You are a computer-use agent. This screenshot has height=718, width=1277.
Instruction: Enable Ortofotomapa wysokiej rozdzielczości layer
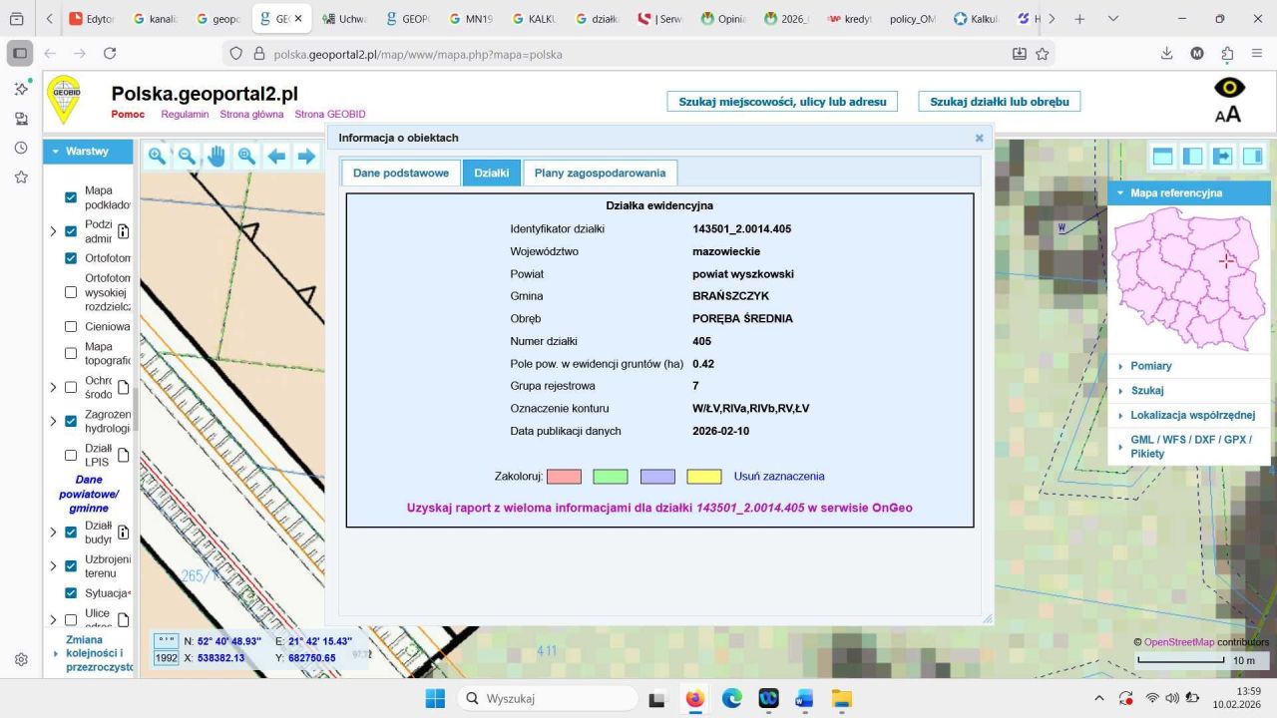pos(71,292)
